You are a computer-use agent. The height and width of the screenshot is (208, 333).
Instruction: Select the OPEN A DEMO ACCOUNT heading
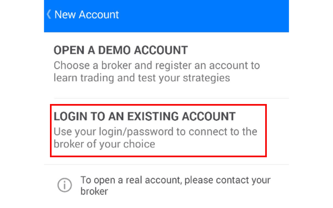pyautogui.click(x=121, y=50)
